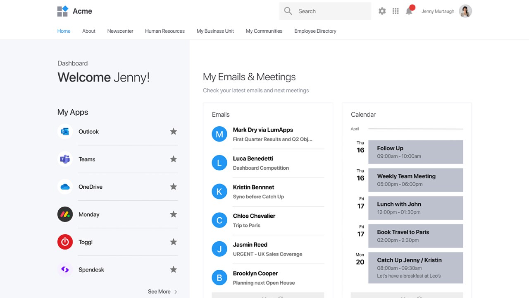529x298 pixels.
Task: Open Catch Up Jenny / Kristin event
Action: [416, 268]
